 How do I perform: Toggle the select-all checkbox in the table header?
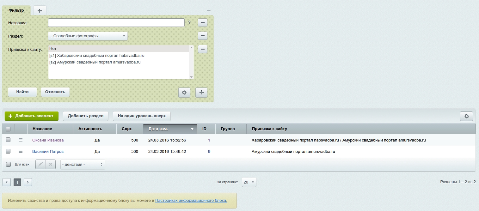pyautogui.click(x=8, y=129)
